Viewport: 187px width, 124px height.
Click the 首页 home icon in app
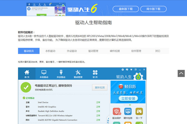[x=27, y=72]
